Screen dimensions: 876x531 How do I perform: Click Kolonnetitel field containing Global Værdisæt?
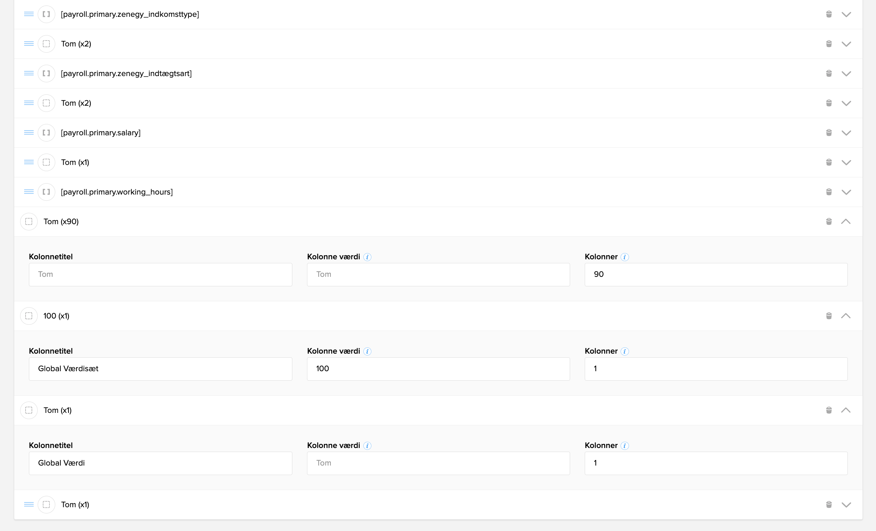coord(160,369)
